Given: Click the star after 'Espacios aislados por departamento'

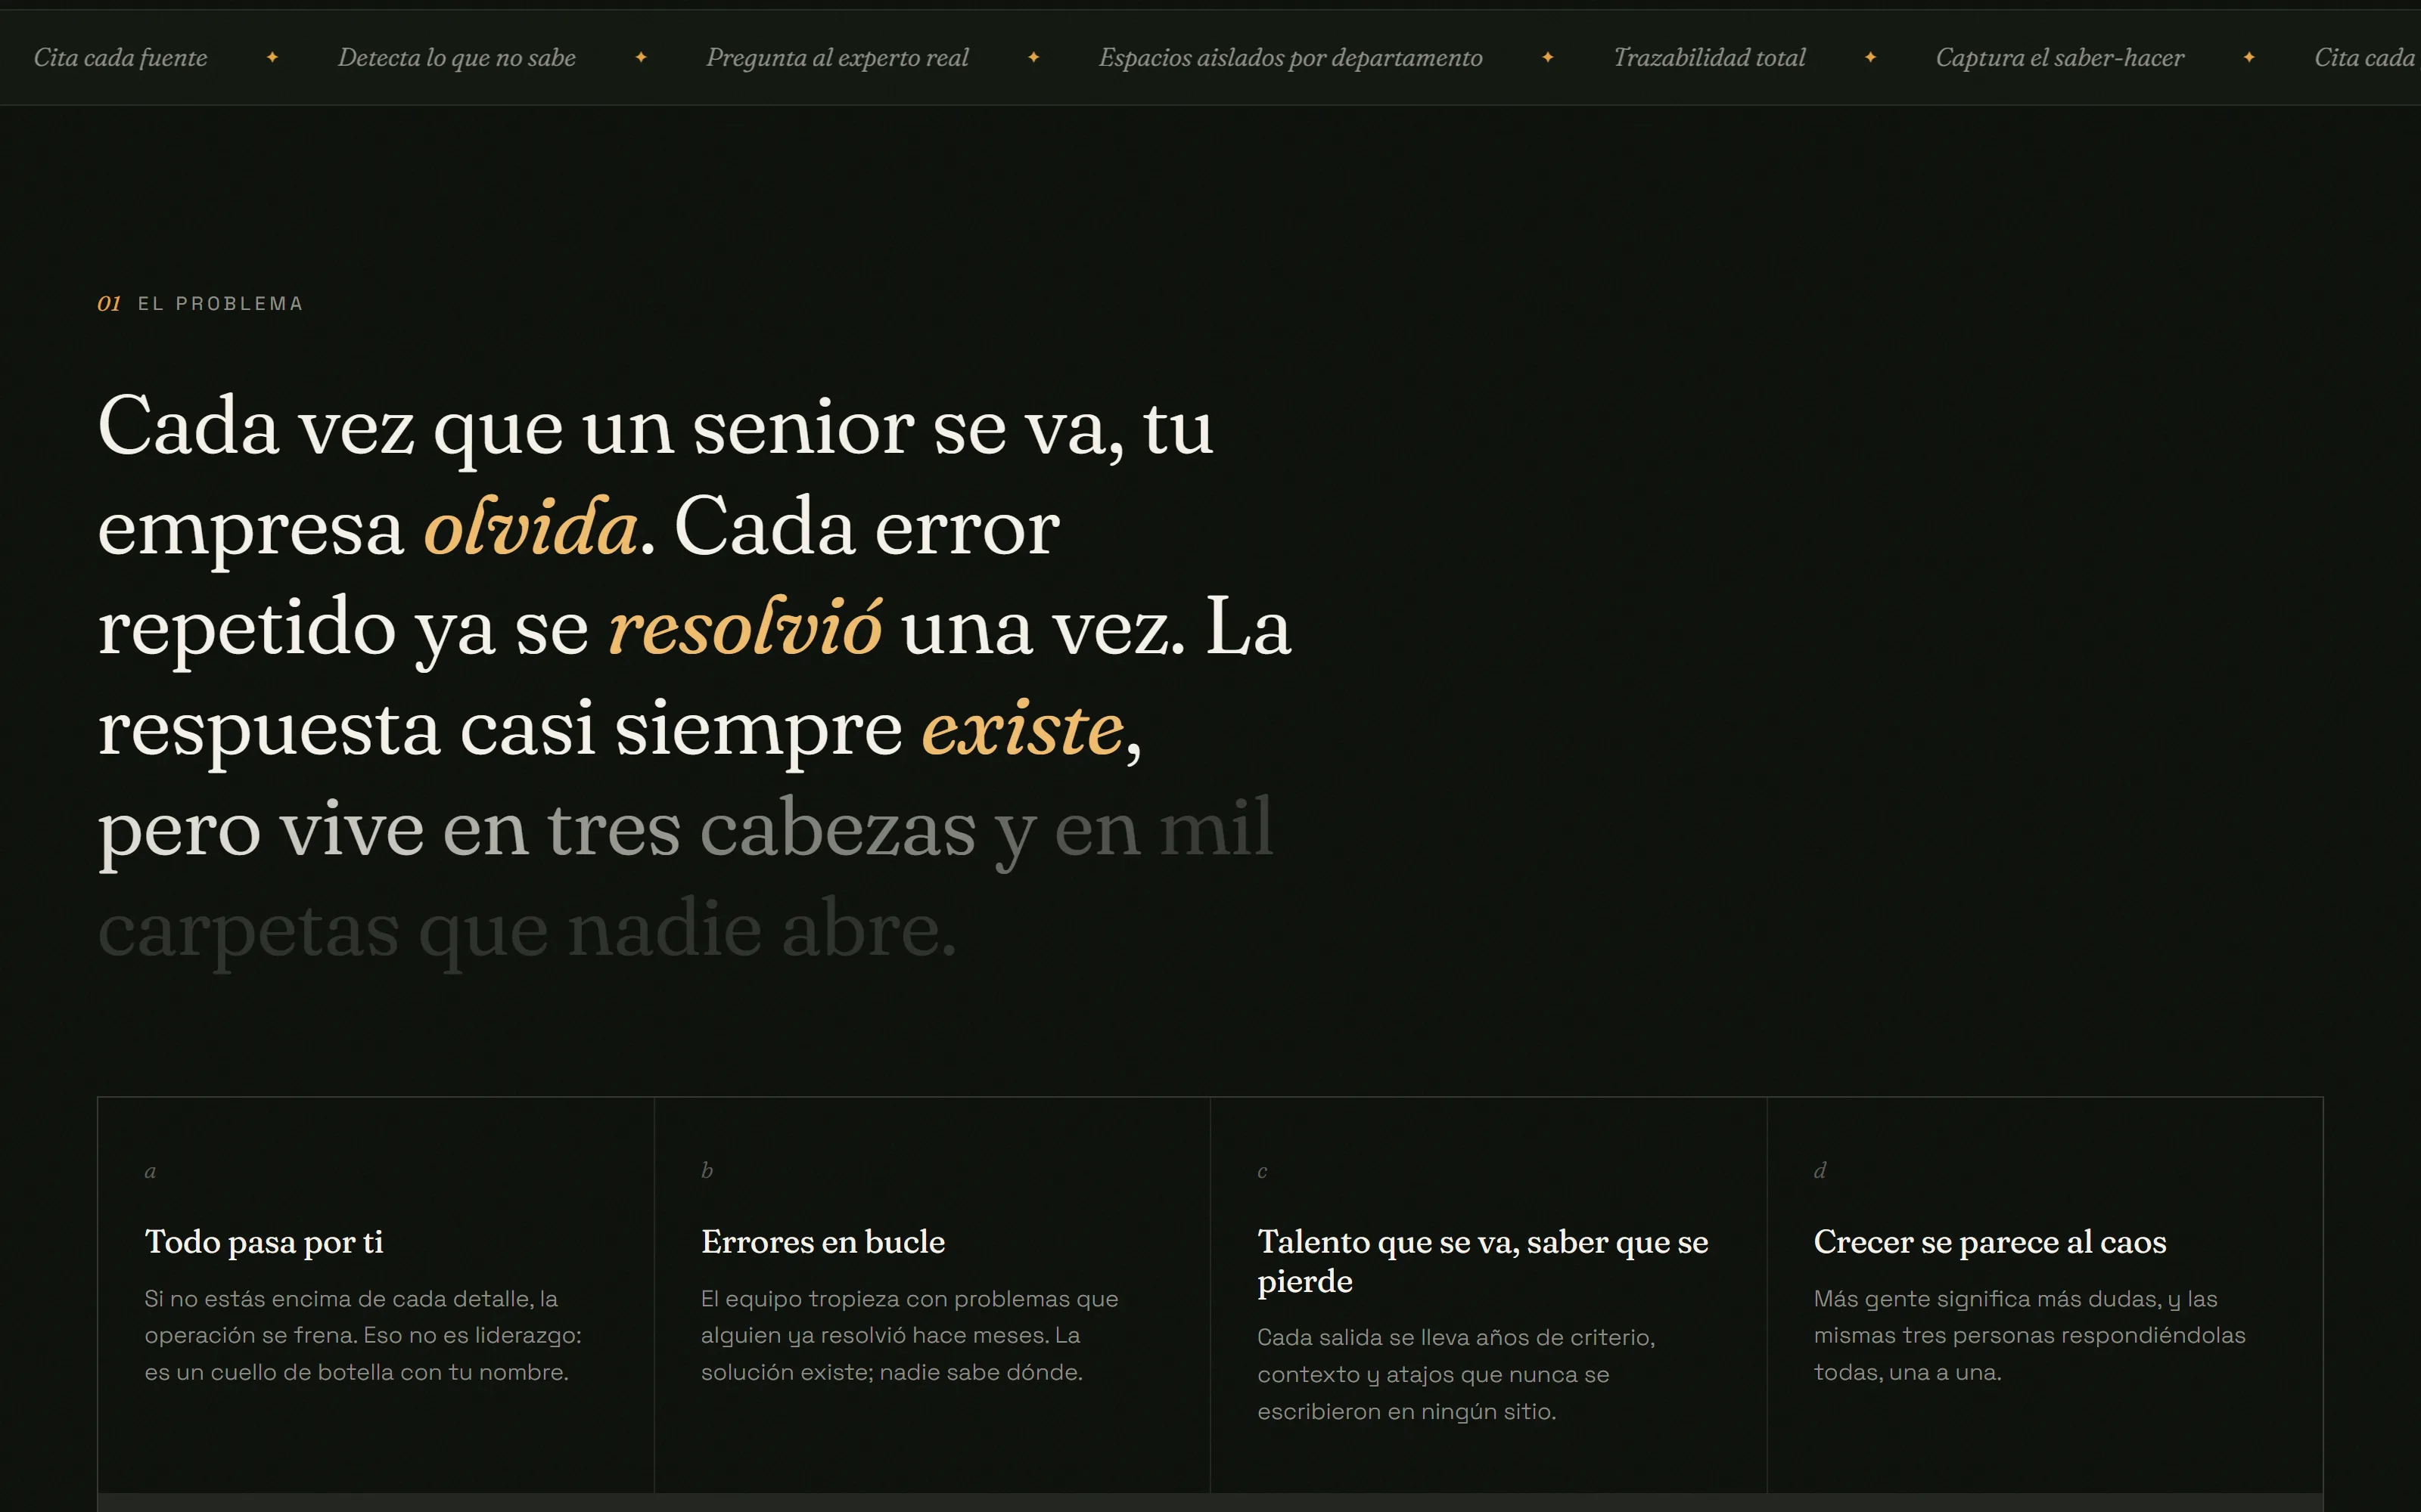Looking at the screenshot, I should [1548, 57].
